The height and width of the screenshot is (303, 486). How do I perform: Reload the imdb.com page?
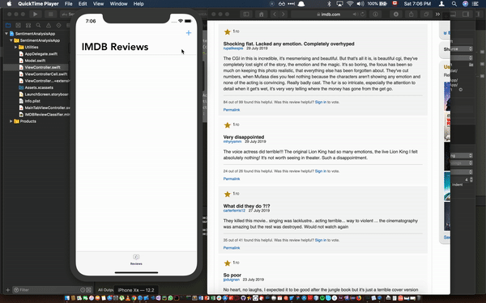coord(362,15)
